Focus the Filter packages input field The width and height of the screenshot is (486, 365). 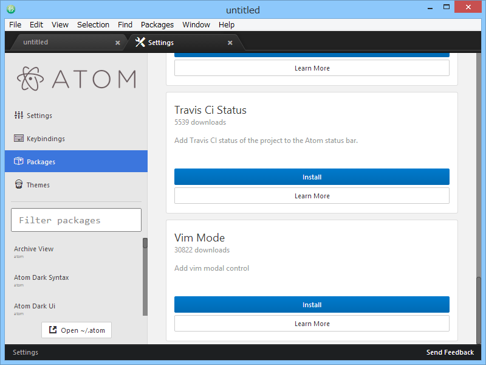(77, 220)
